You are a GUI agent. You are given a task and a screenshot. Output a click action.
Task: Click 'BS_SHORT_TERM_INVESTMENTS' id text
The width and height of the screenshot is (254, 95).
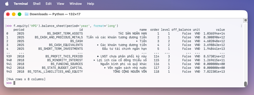[x=60, y=49]
